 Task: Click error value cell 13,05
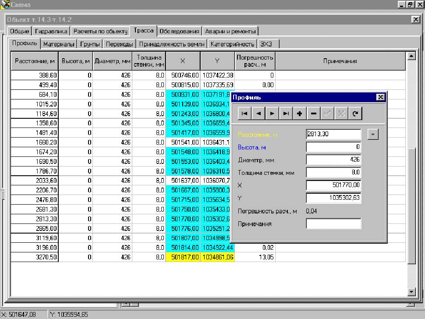click(x=255, y=257)
